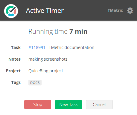The width and height of the screenshot is (137, 115).
Task: Open the TMetric link in header
Action: (115, 10)
